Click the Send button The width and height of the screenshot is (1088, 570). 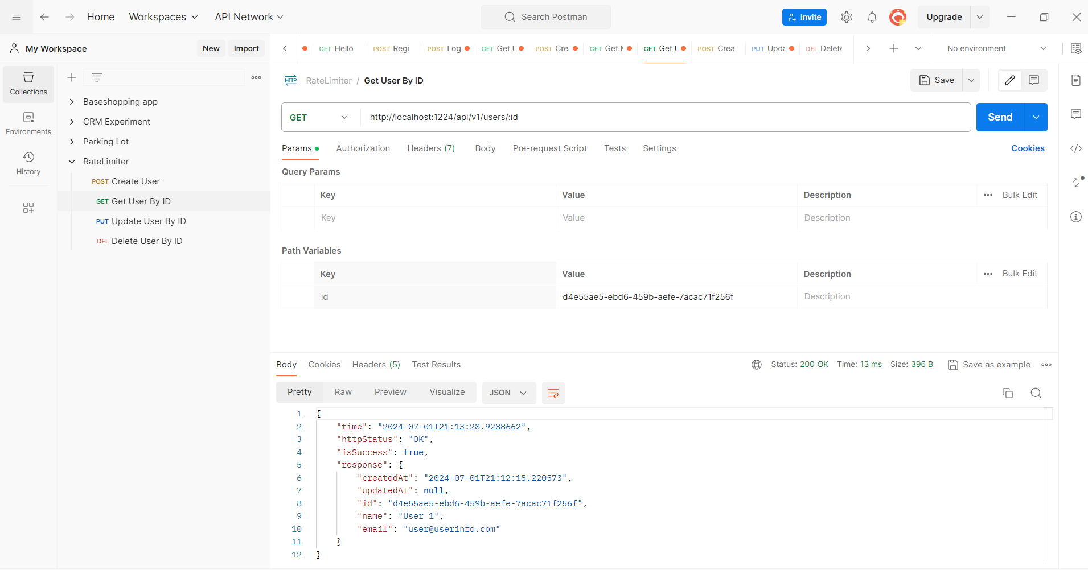click(x=1000, y=117)
